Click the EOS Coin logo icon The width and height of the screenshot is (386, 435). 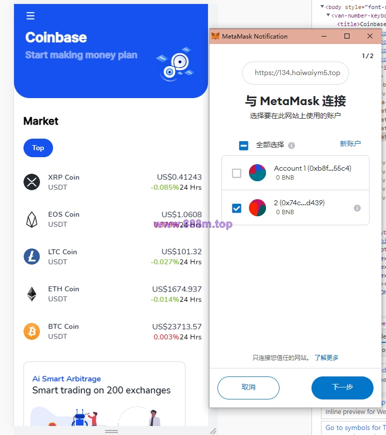pyautogui.click(x=31, y=219)
